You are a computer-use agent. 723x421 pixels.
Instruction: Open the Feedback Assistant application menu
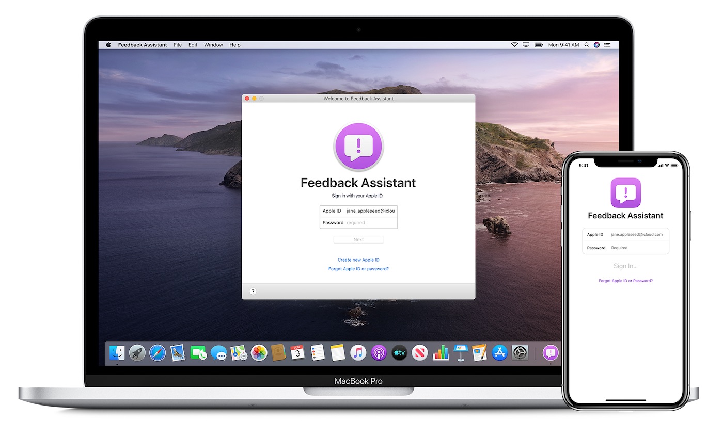click(143, 45)
